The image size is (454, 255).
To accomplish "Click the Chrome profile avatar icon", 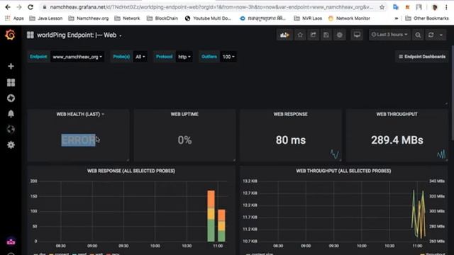I will (434, 7).
